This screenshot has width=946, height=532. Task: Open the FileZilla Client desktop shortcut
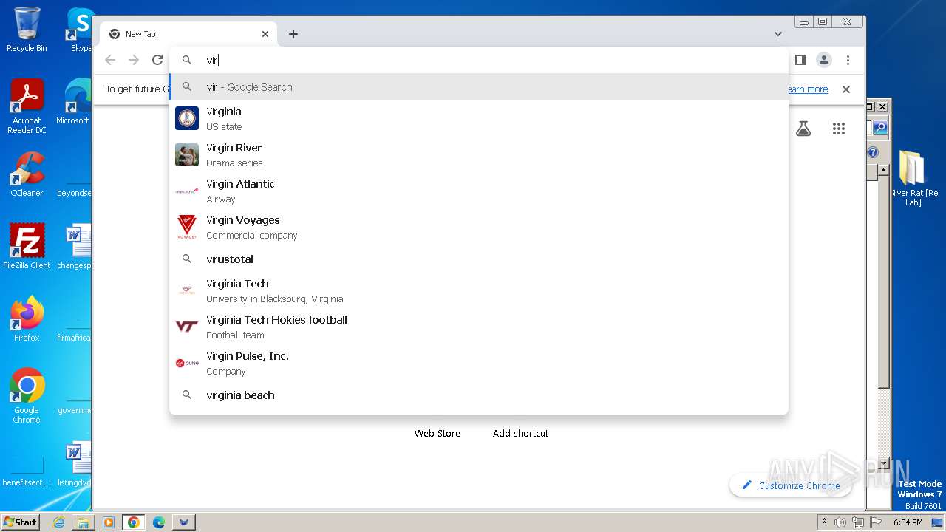[x=27, y=246]
